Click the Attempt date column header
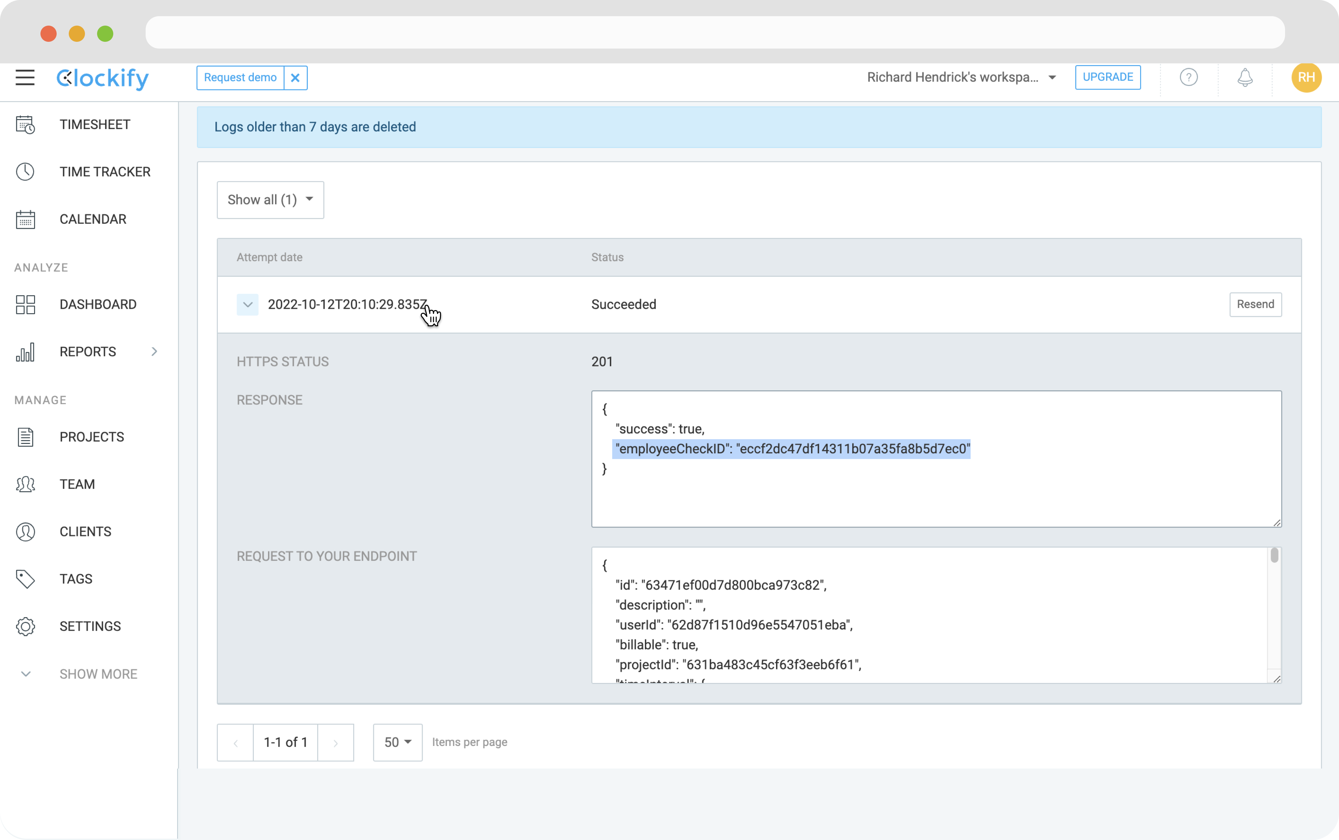The height and width of the screenshot is (840, 1339). click(x=269, y=257)
